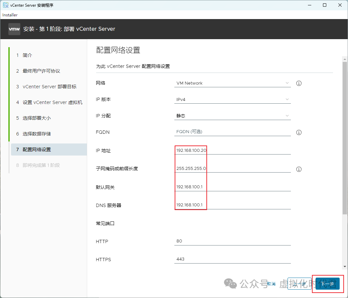Click the 常见端口 section label
Viewport: 348px width, 298px height.
coord(105,223)
